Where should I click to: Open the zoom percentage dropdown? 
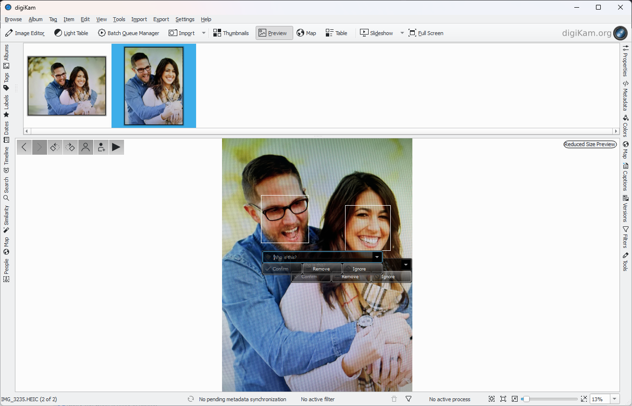(615, 399)
